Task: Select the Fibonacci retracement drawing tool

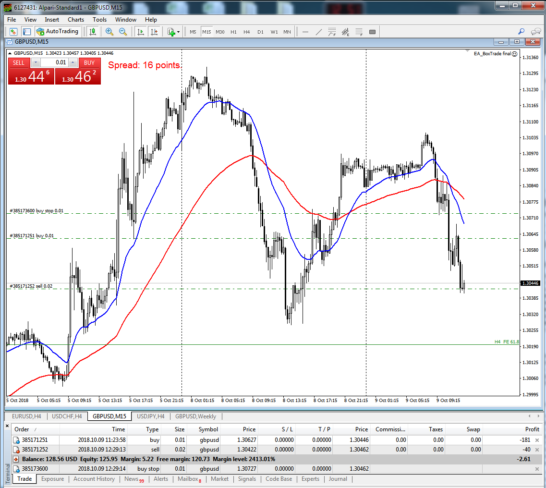Action: (x=332, y=32)
